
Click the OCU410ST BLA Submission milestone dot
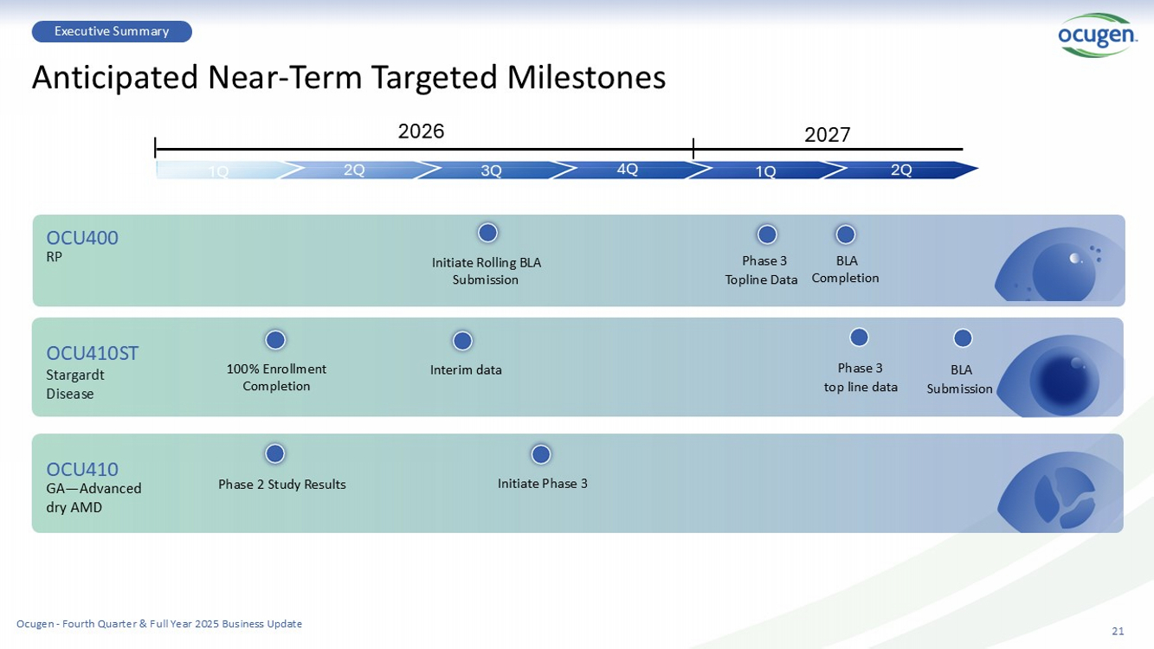click(x=963, y=338)
